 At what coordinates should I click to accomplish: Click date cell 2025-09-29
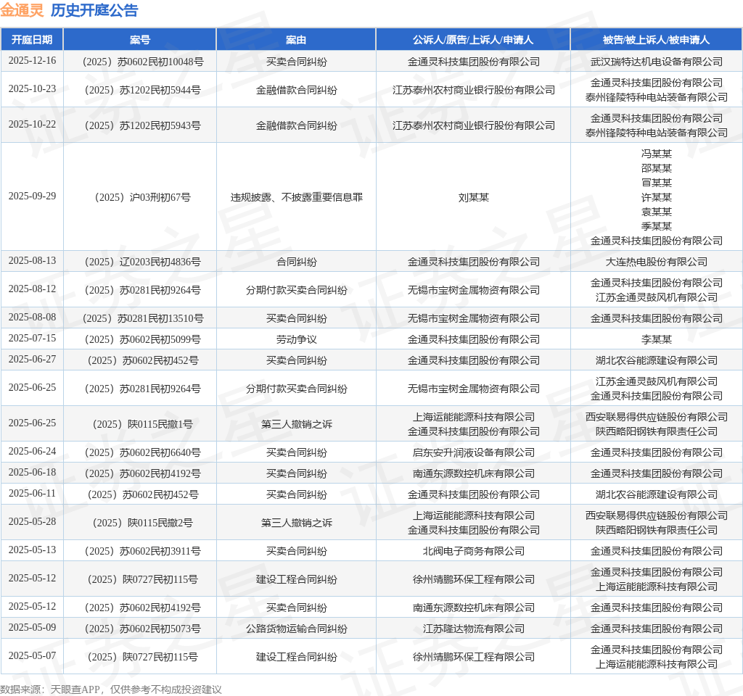(32, 196)
